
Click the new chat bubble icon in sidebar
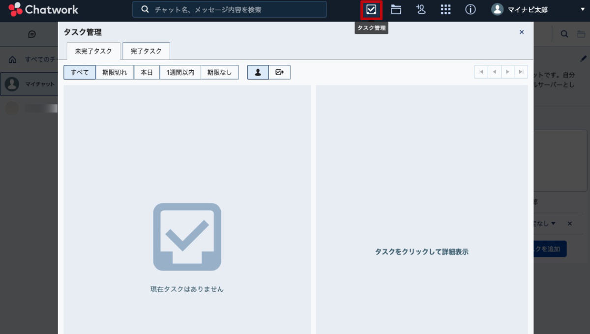[32, 34]
